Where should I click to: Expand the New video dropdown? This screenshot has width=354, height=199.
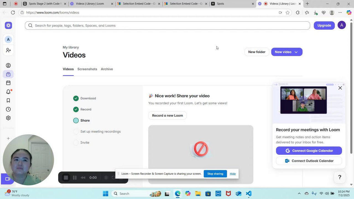point(296,52)
